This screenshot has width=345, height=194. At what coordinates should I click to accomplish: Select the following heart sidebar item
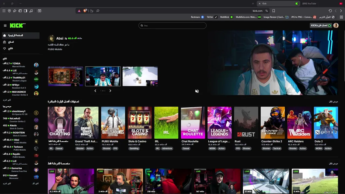pyautogui.click(x=21, y=48)
